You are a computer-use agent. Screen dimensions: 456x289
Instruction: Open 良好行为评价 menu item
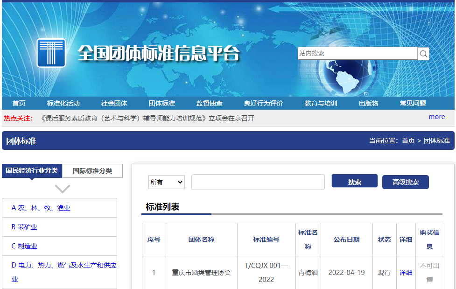264,103
